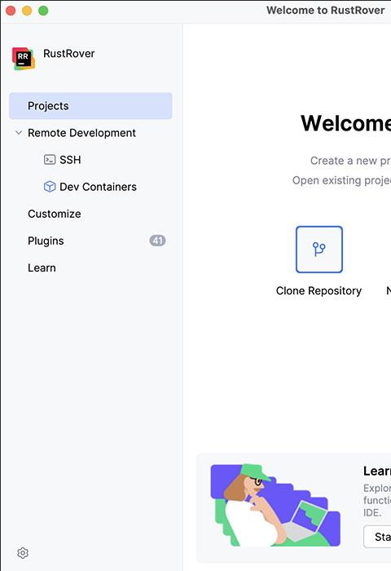391x571 pixels.
Task: Click the red close window button
Action: 11,11
